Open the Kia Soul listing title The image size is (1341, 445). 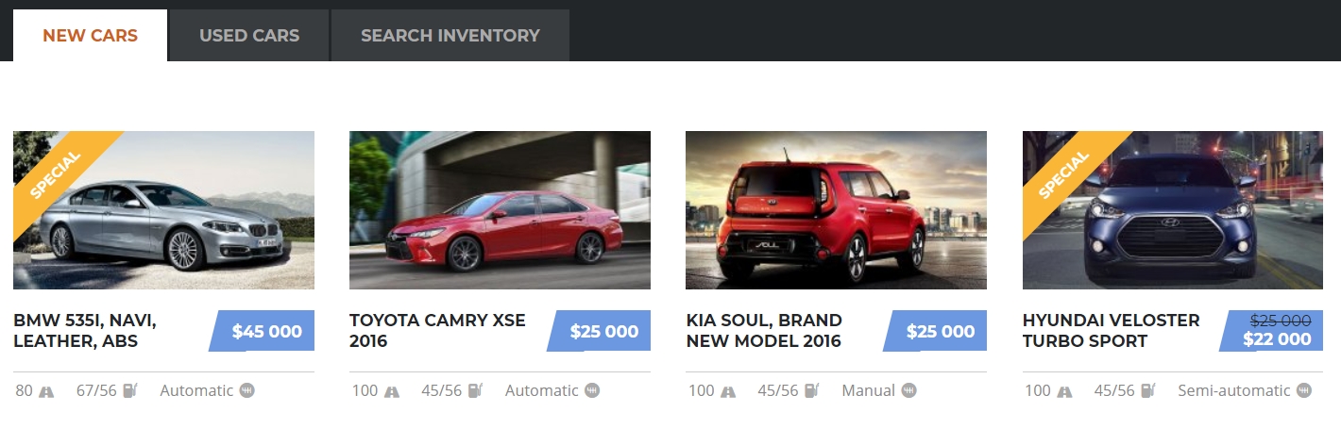click(764, 331)
